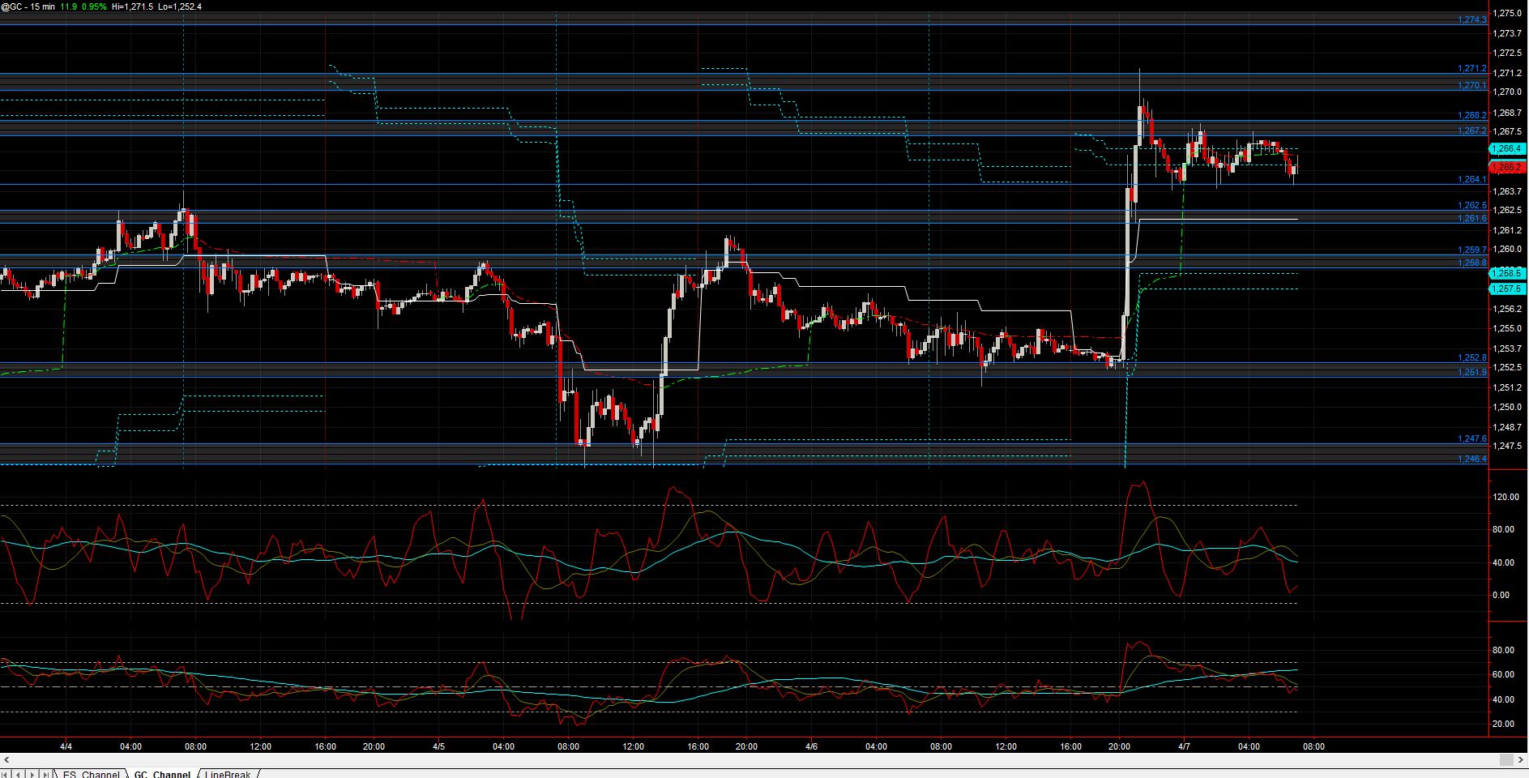
Task: Click the 1,273.7 price axis value
Action: (x=1506, y=33)
